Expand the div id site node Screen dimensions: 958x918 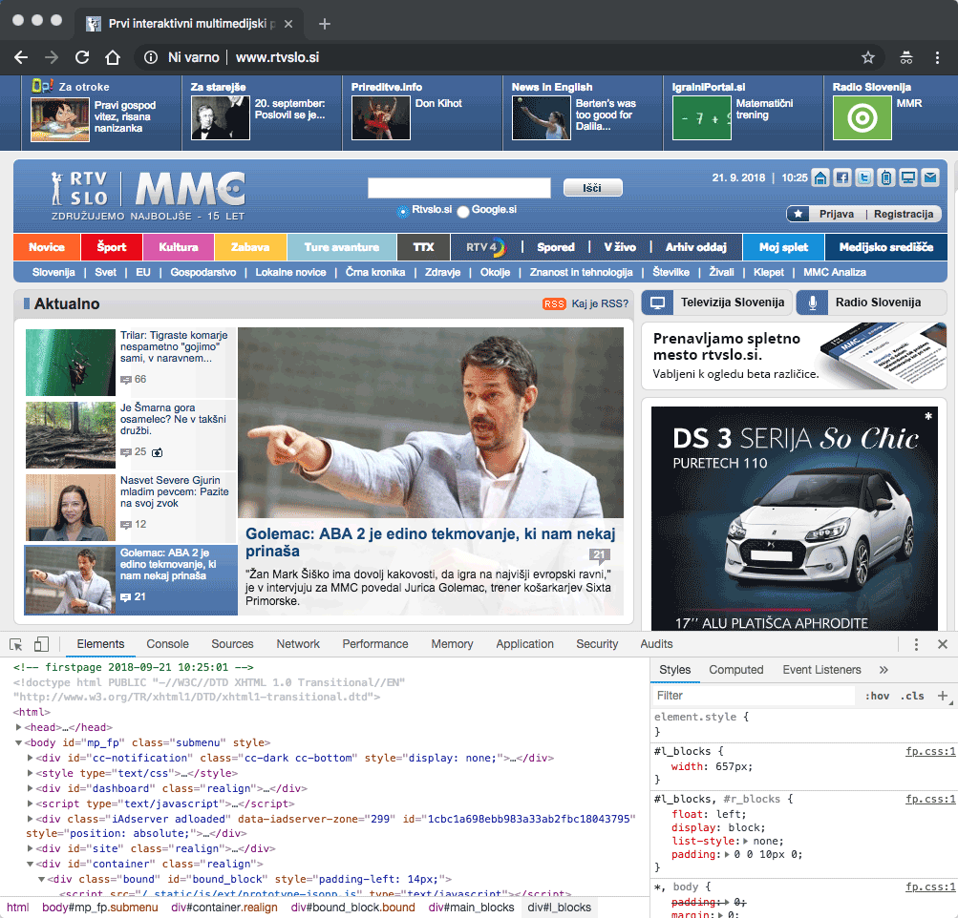30,848
